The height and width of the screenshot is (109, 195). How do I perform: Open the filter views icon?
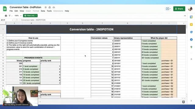click(10, 16)
